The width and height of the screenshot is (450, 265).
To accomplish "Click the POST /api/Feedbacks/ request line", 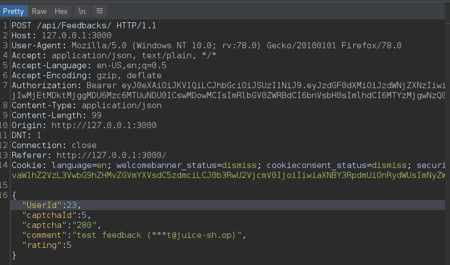I will (84, 26).
